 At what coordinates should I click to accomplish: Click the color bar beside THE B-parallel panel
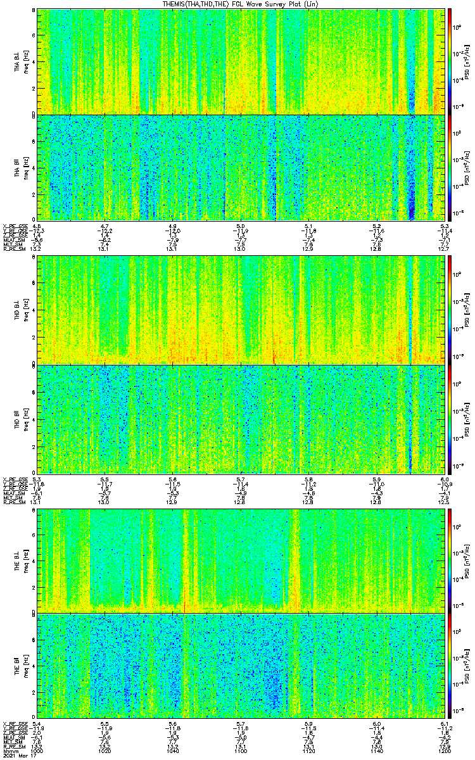click(x=450, y=666)
